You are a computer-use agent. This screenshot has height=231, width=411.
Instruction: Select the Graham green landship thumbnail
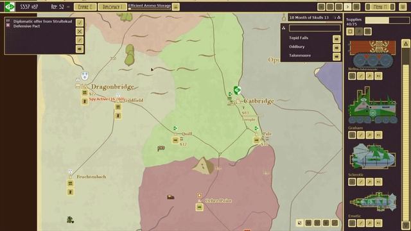tap(372, 106)
